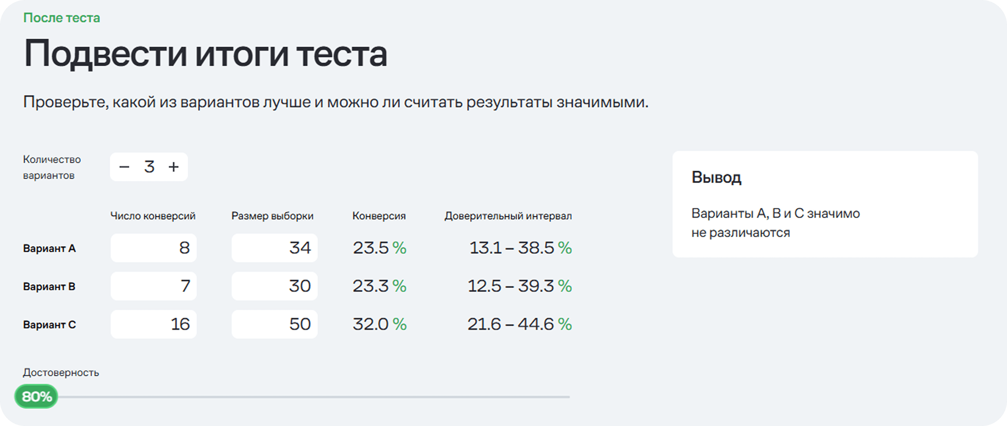Screen dimensions: 1007x426
Task: Click the "Размер выборки" column header
Action: (x=272, y=216)
